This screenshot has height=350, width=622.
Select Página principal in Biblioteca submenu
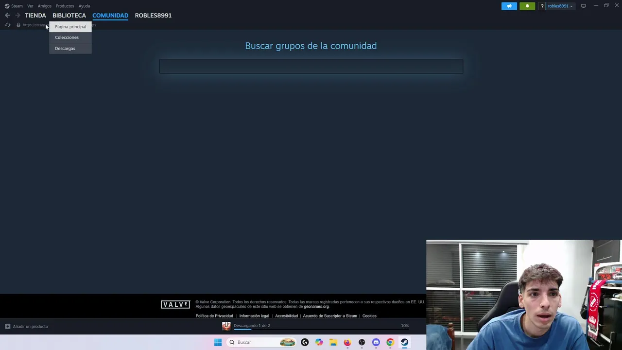point(70,27)
